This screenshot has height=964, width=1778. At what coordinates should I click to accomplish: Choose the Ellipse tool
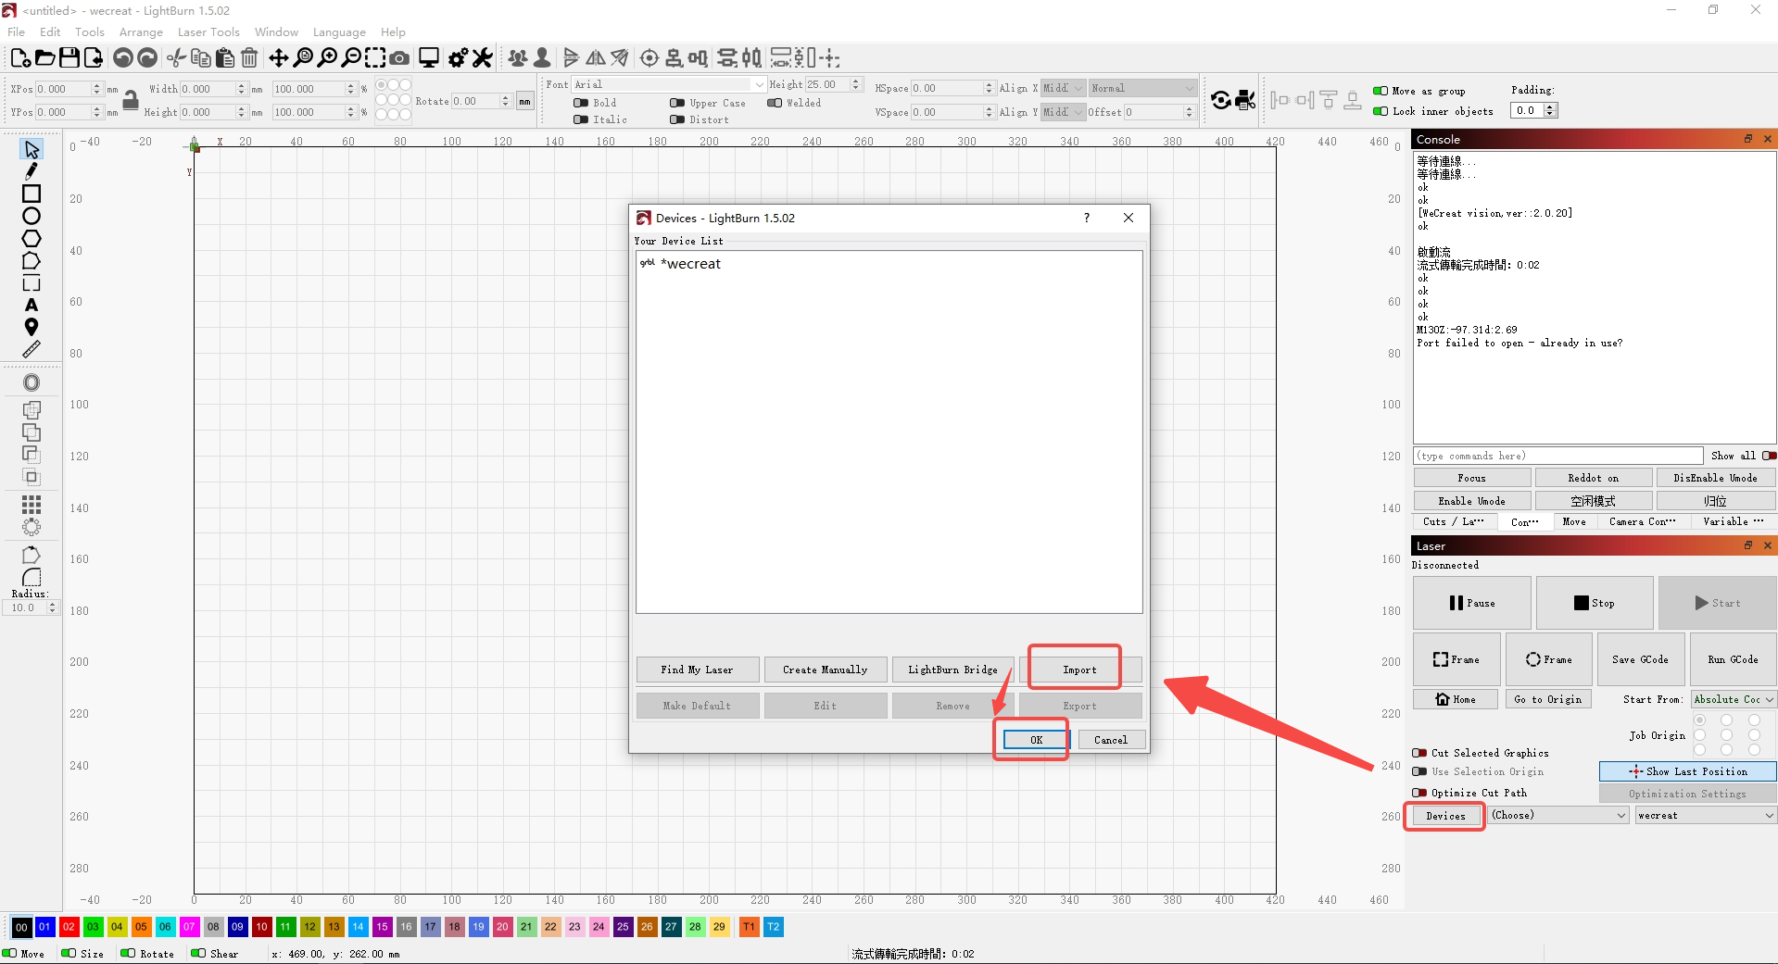[x=32, y=216]
